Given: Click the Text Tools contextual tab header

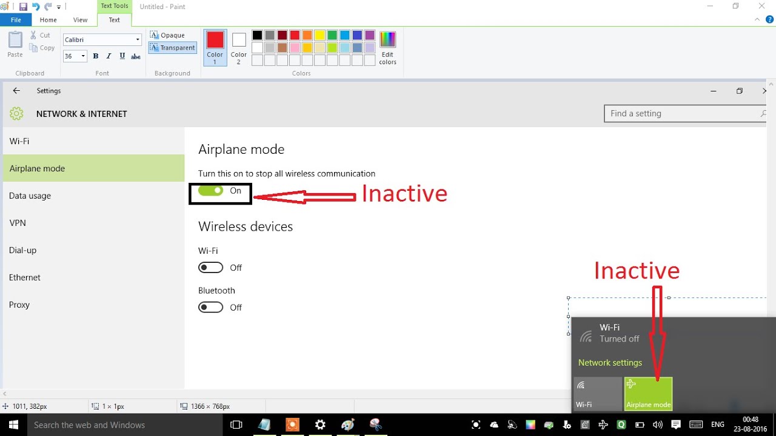Looking at the screenshot, I should (114, 6).
